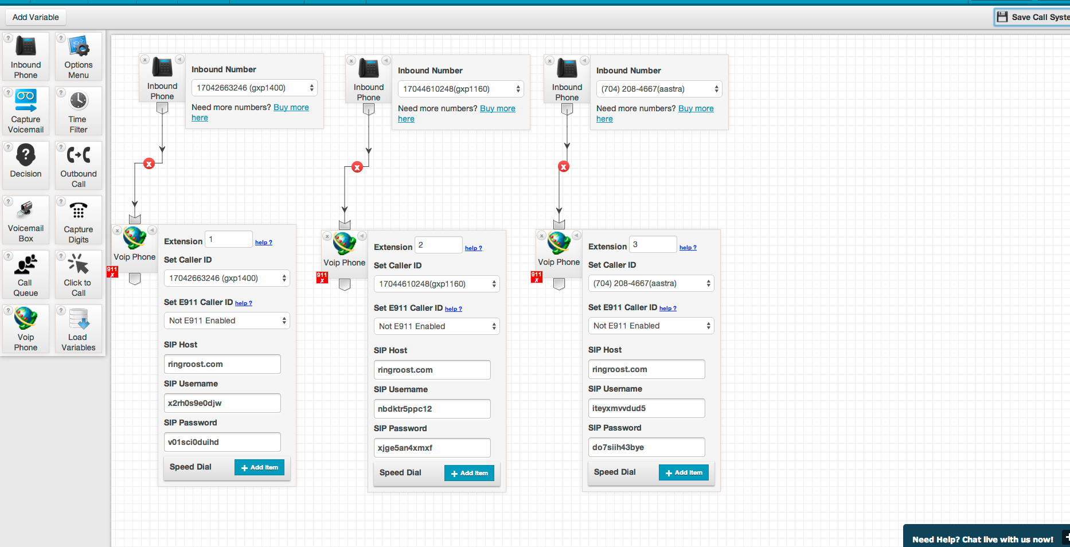The height and width of the screenshot is (547, 1070).
Task: Collapse the gxp1400 Inbound Phone panel
Action: point(179,59)
